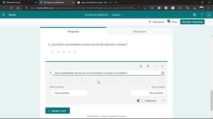Click the Encuesta de satisfacción form title
The image size is (213, 119).
(97, 15)
